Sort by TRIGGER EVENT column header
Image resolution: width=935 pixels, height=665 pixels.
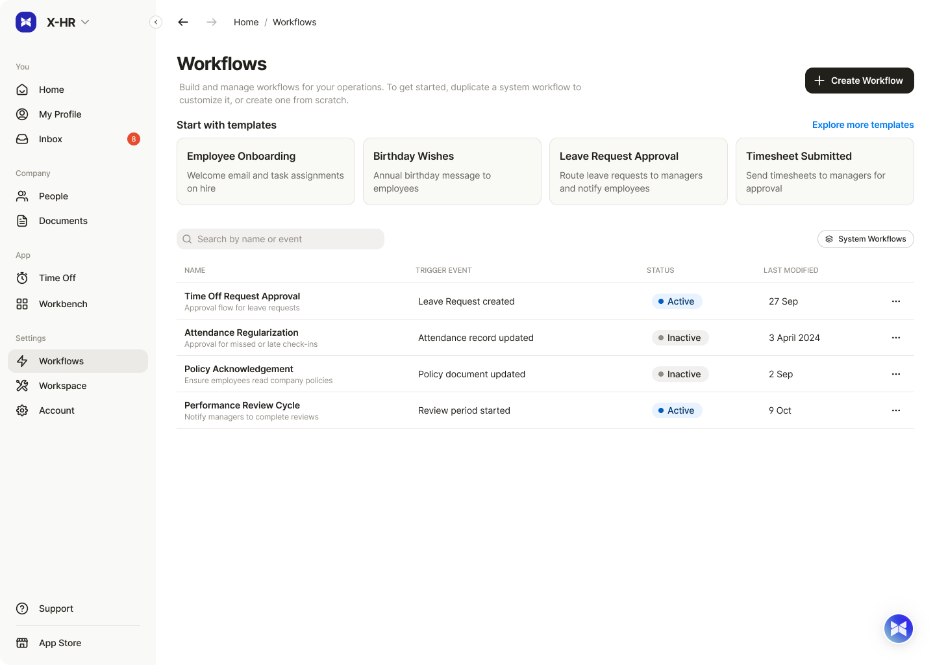pyautogui.click(x=443, y=270)
